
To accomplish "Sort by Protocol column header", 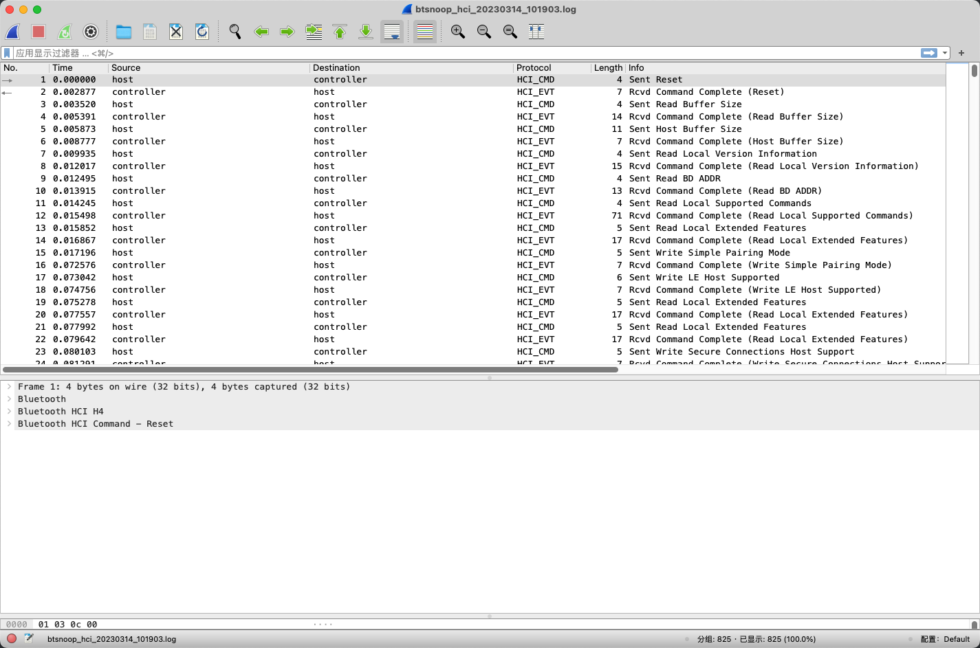I will [552, 68].
